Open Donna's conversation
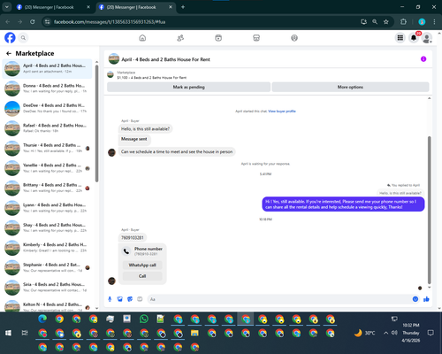This screenshot has height=354, width=442. pos(48,88)
